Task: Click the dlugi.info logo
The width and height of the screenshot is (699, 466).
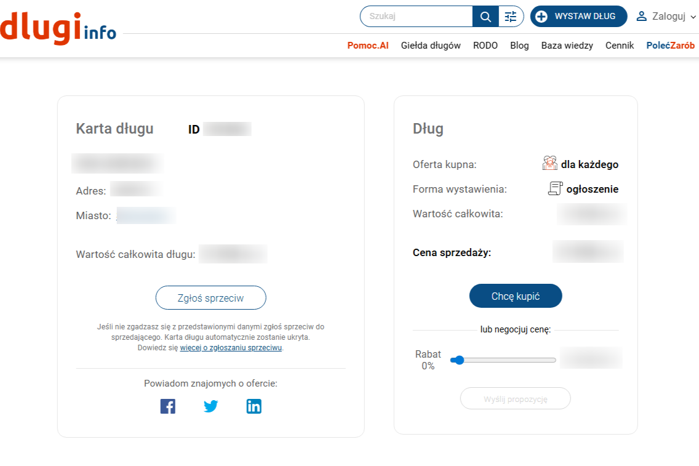Action: click(x=58, y=28)
